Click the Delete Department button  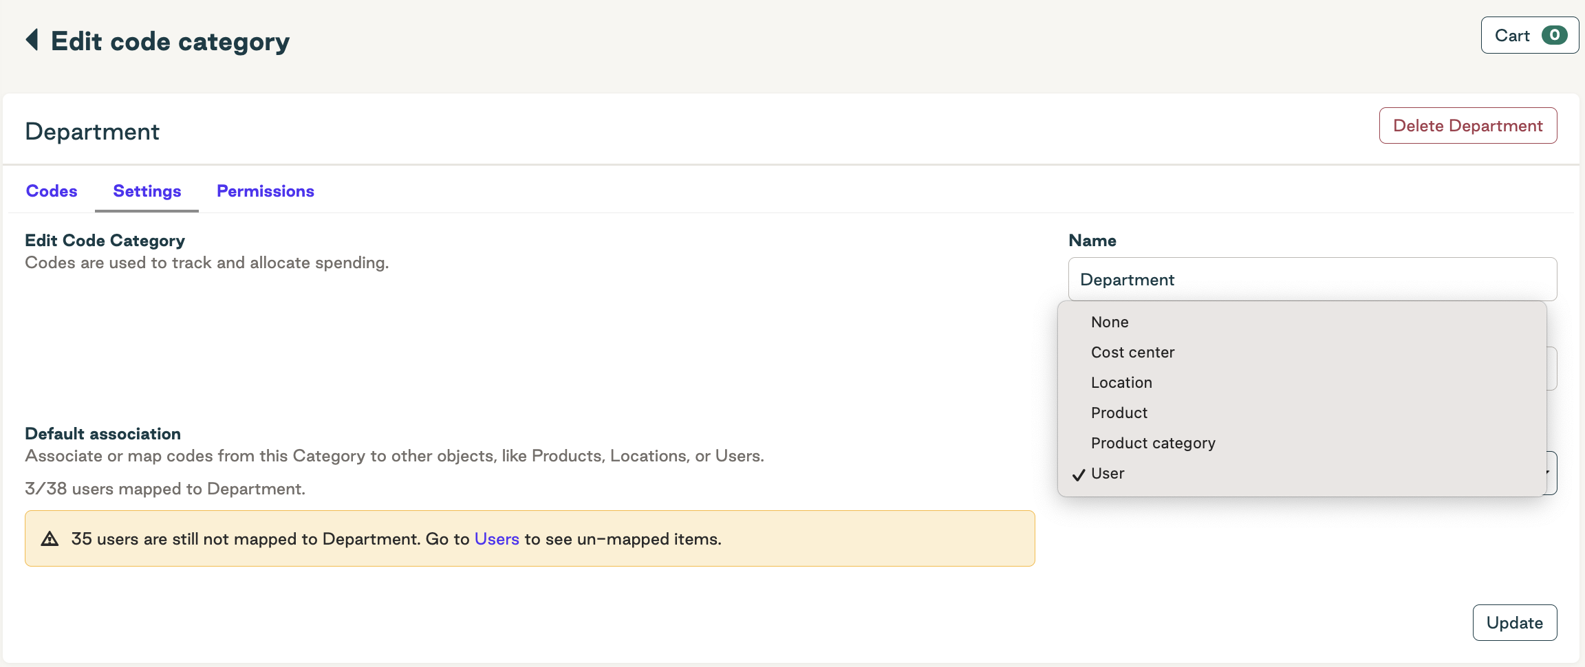pyautogui.click(x=1468, y=126)
